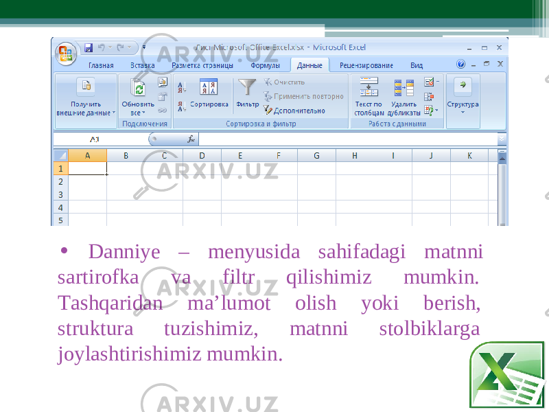This screenshot has height=412, width=549.
Task: Click the Excel logo at slide corner
Action: pos(506,376)
